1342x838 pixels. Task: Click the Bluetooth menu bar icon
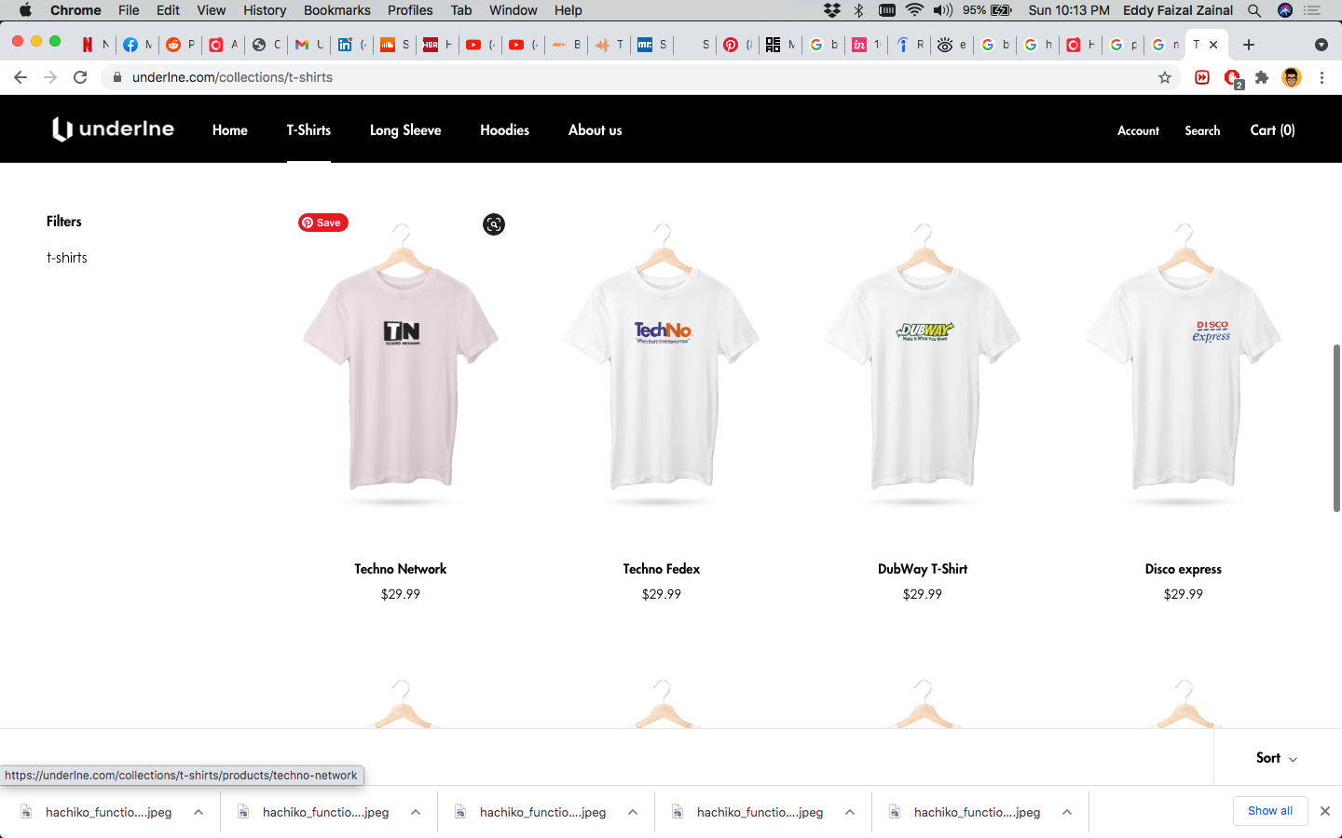click(x=859, y=10)
